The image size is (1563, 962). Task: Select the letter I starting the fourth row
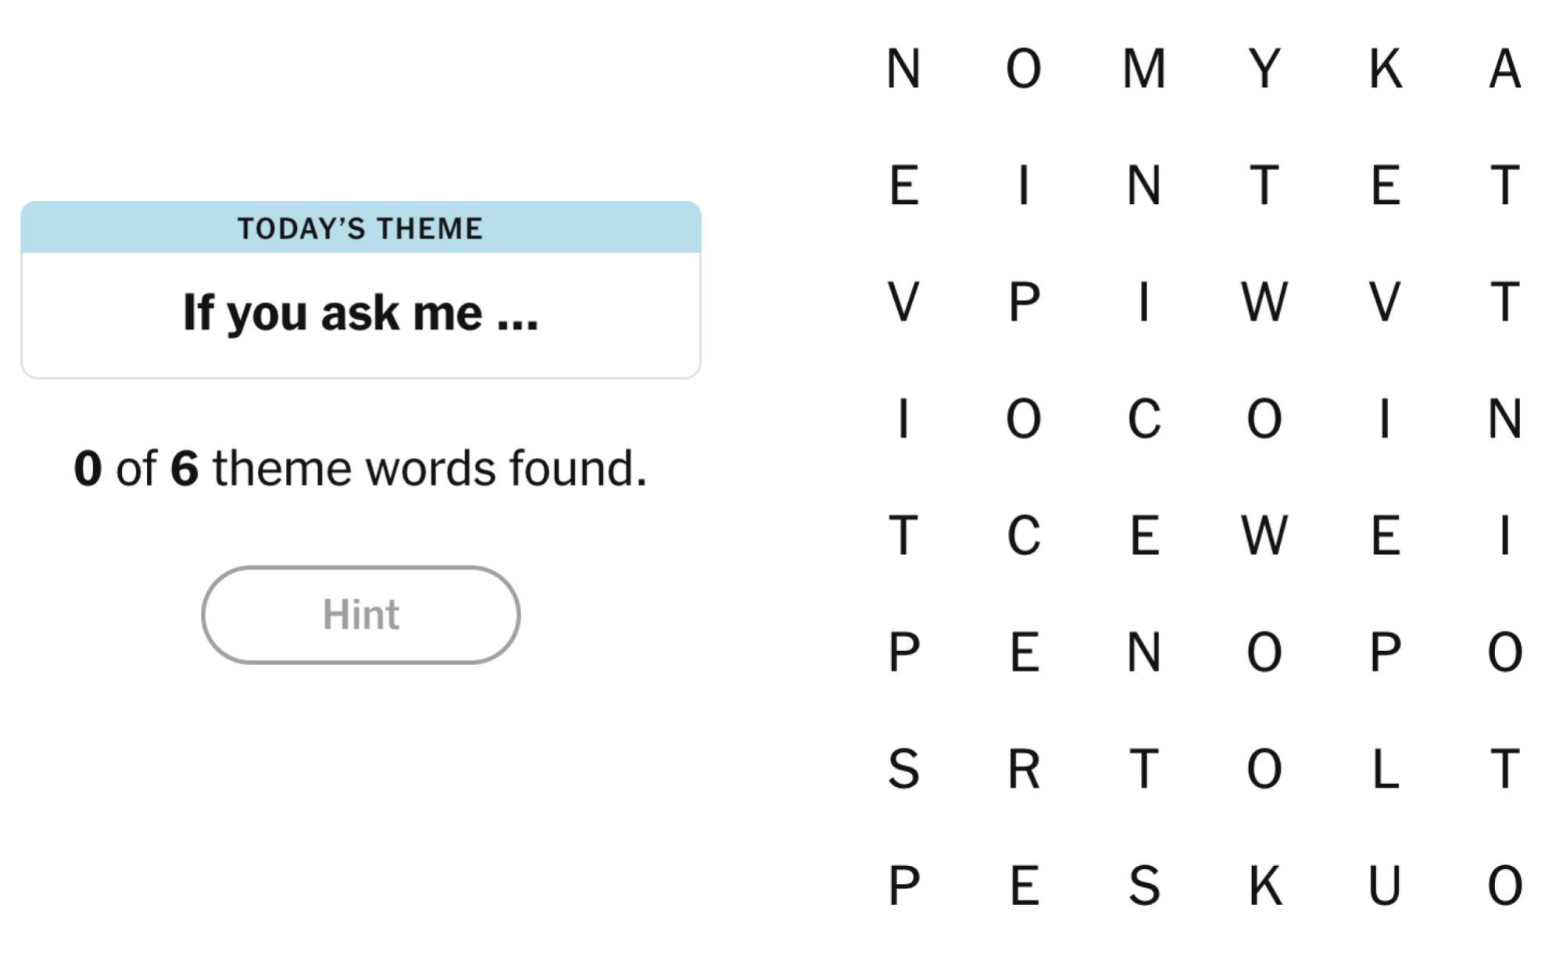(x=903, y=422)
